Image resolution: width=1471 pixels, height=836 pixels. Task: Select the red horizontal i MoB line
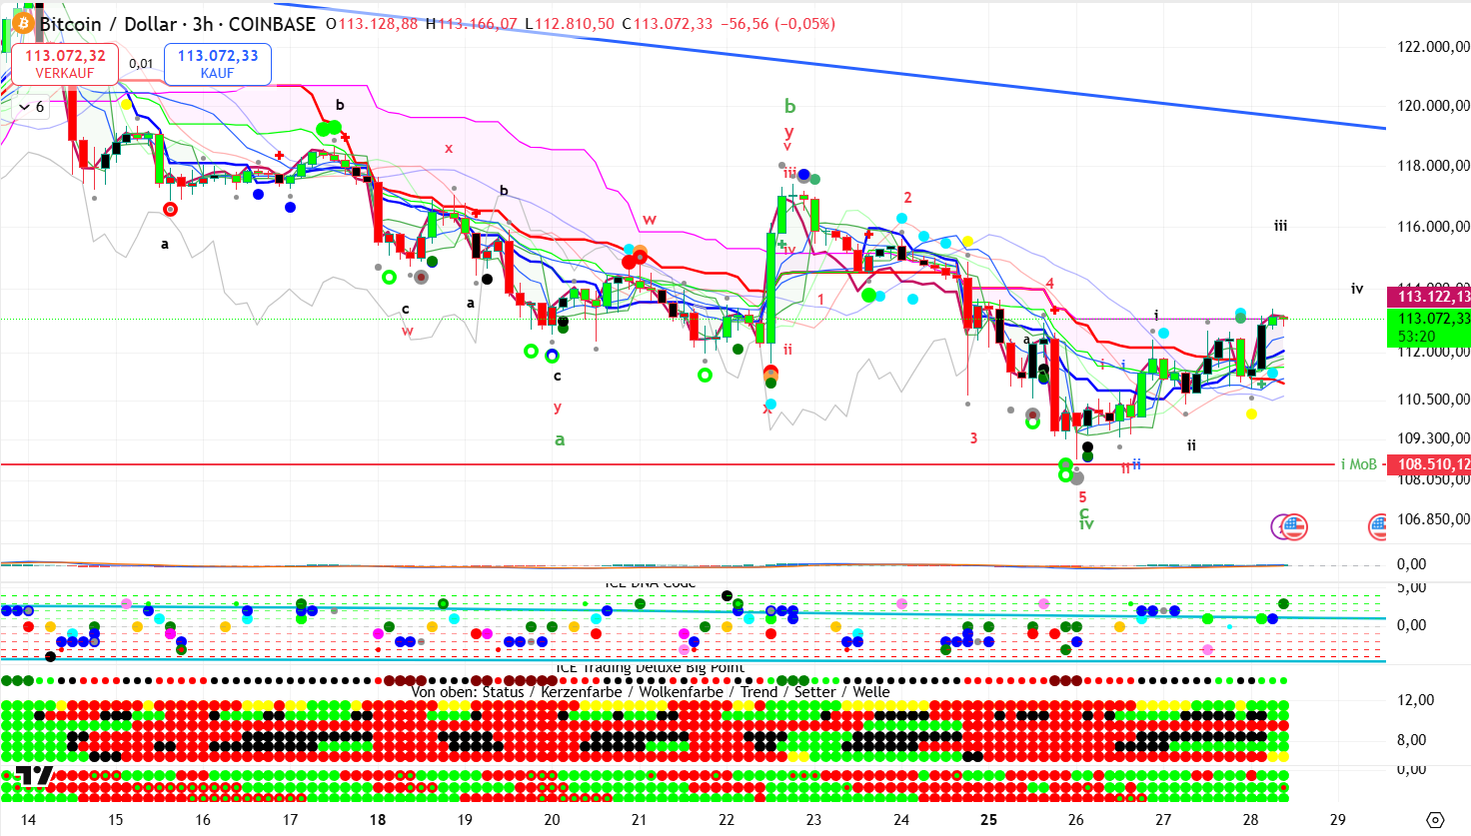click(600, 464)
